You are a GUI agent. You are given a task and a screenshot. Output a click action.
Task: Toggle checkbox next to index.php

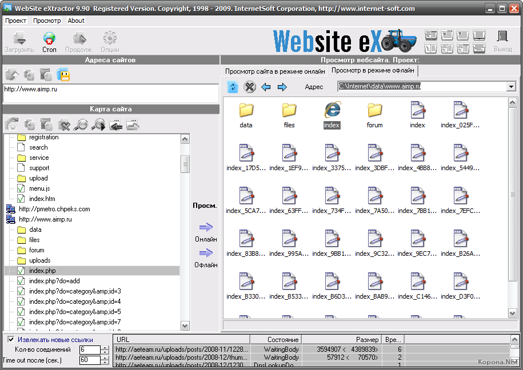tap(21, 271)
